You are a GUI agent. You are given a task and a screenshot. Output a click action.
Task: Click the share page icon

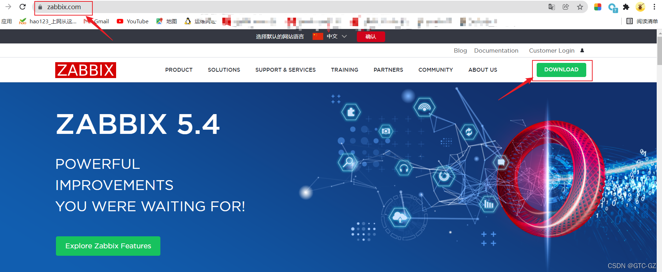coord(566,7)
